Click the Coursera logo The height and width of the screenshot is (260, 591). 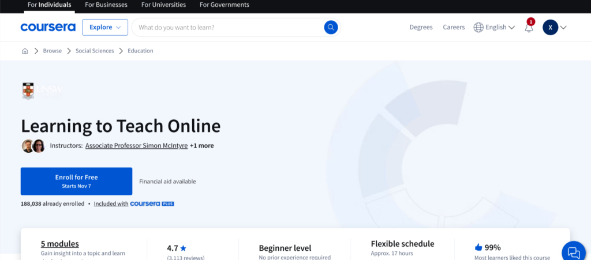point(47,27)
